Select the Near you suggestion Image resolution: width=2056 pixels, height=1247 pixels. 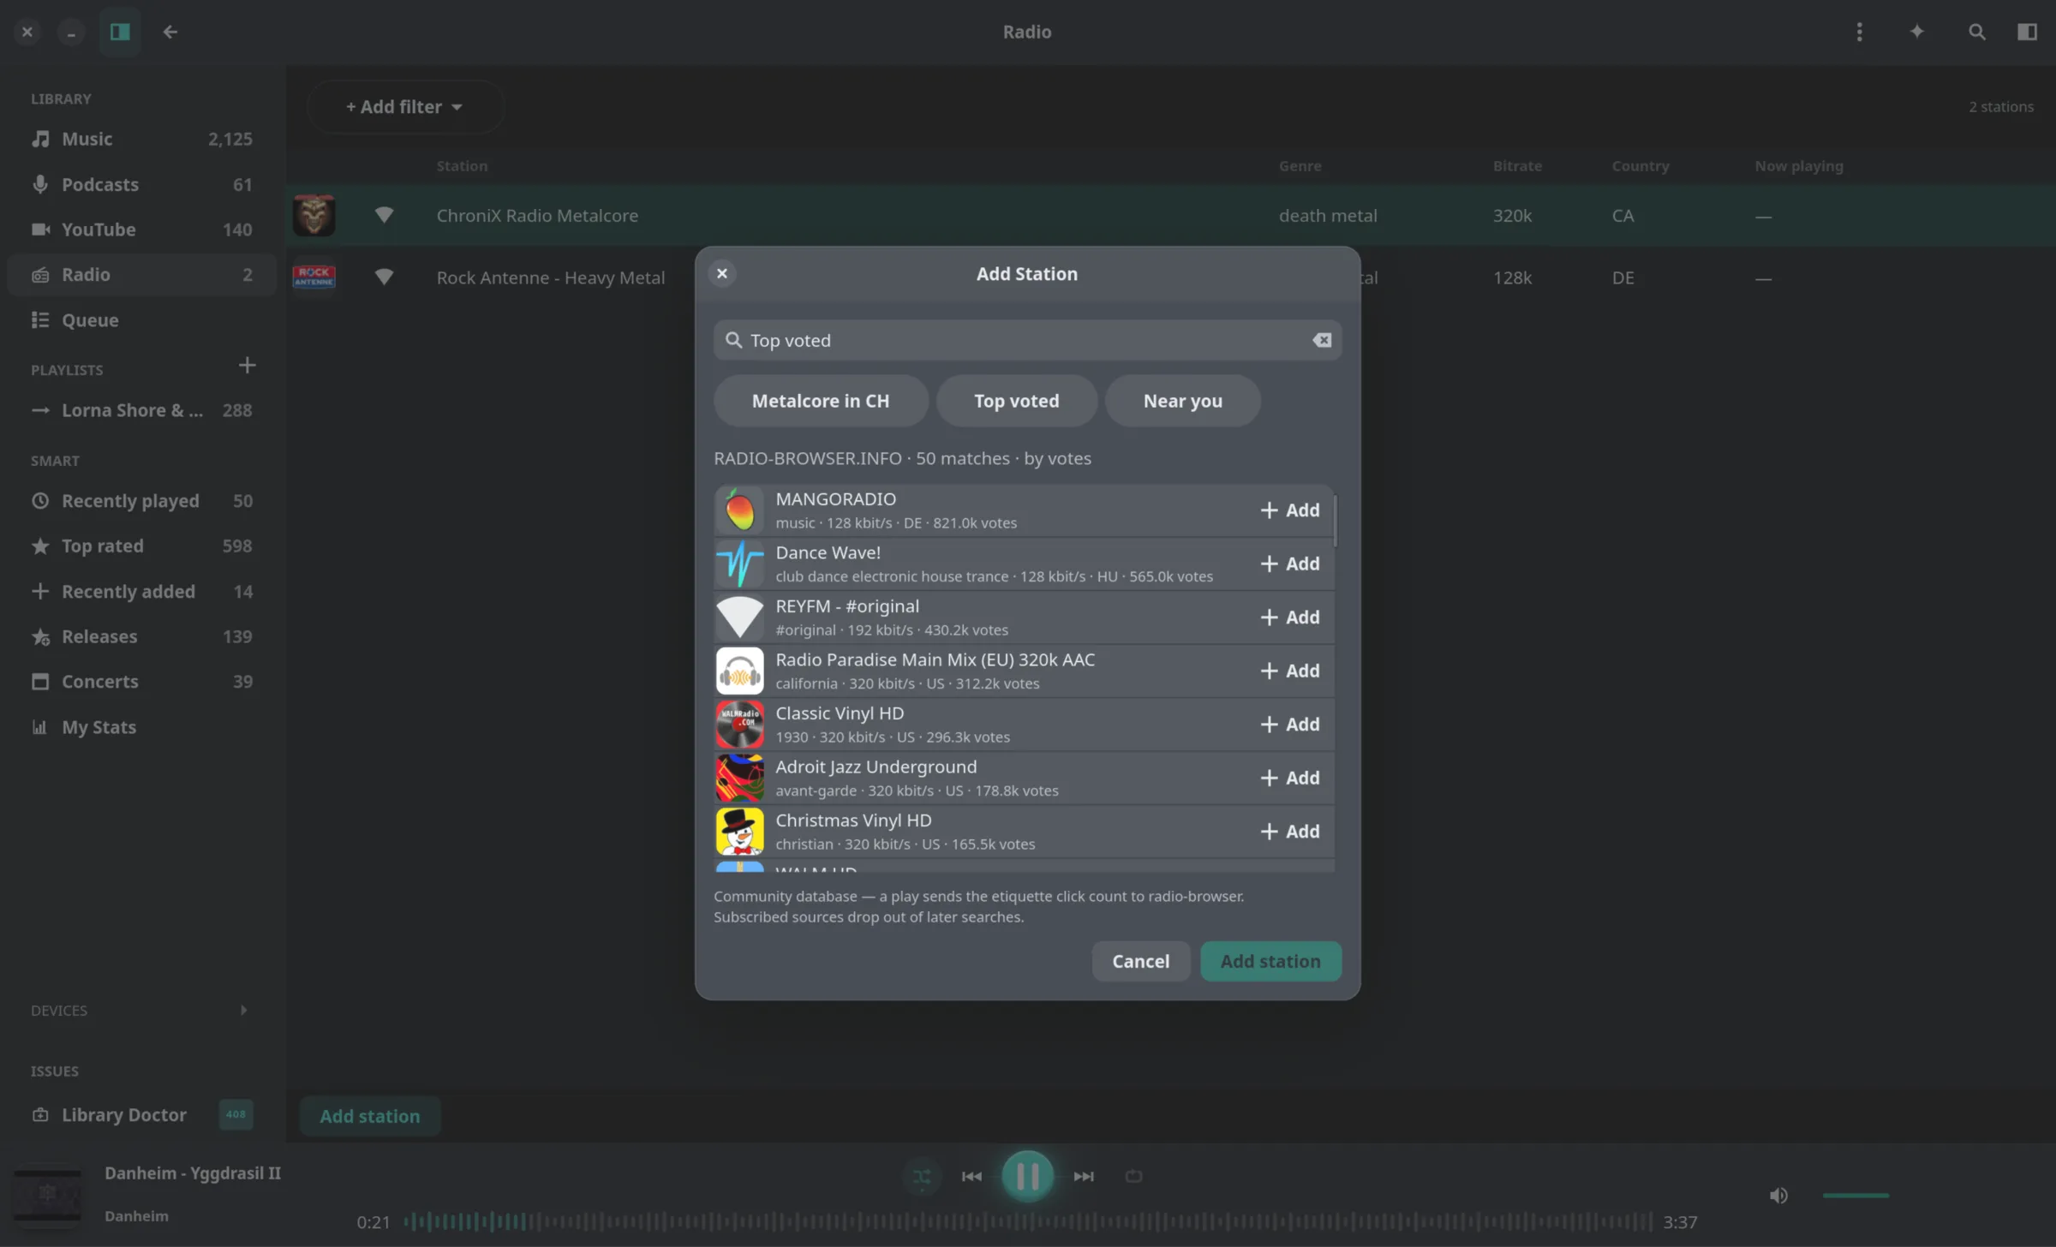(x=1183, y=401)
